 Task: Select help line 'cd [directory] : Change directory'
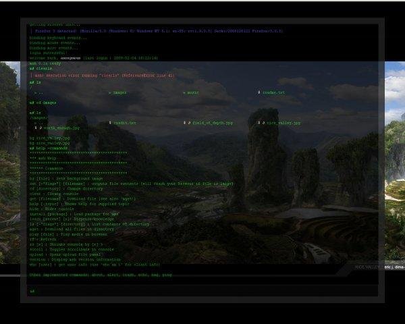(66, 188)
